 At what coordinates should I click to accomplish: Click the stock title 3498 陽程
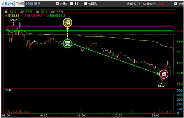coord(33,4)
